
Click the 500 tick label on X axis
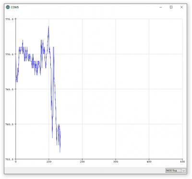[182, 162]
